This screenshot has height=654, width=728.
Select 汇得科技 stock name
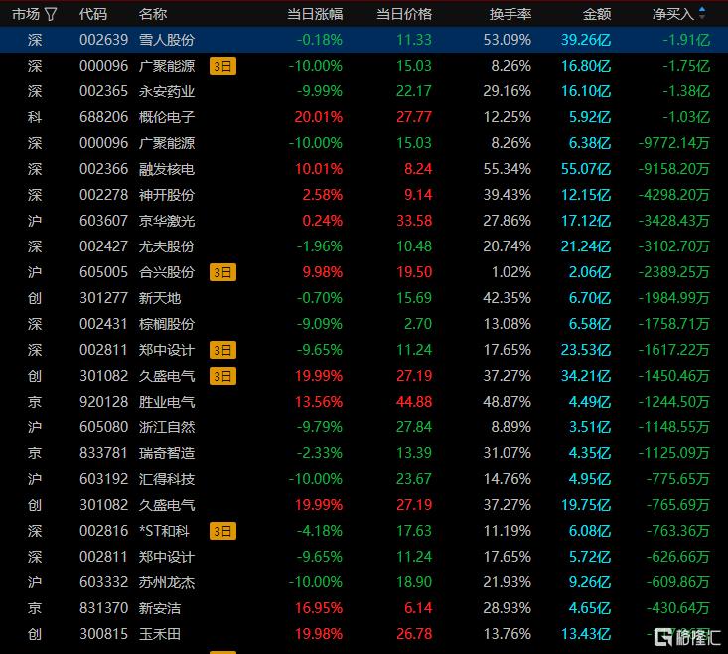[167, 479]
